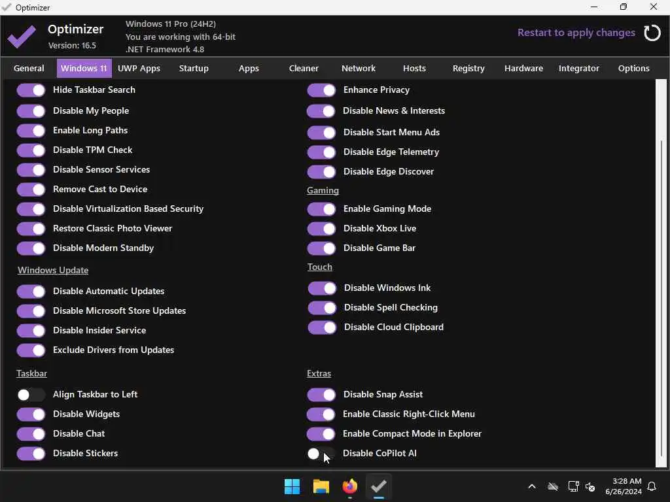Click the Touch section heading
The height and width of the screenshot is (502, 670).
(319, 267)
